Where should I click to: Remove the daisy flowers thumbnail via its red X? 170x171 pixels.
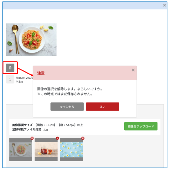coord(83,138)
